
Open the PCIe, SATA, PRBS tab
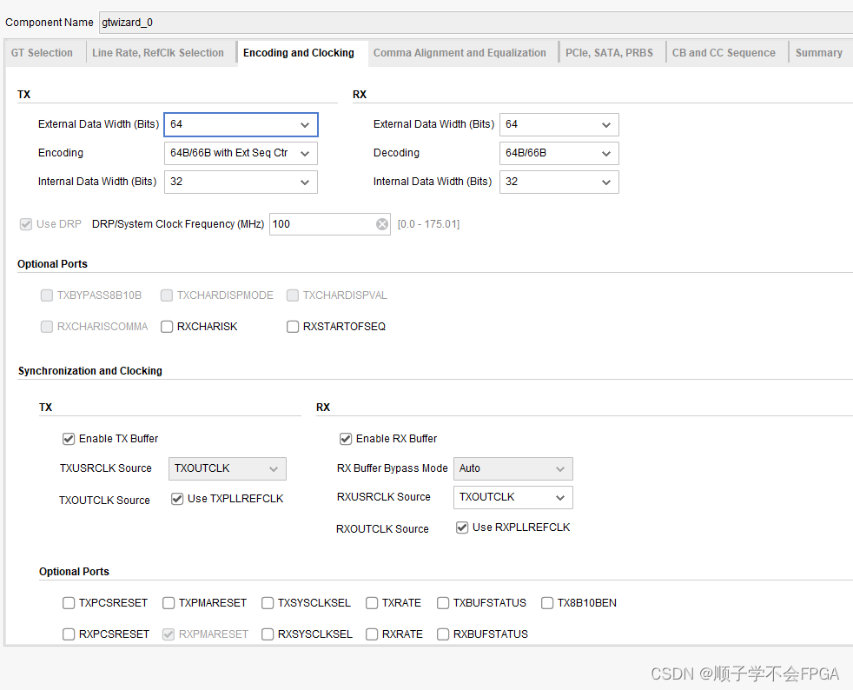click(x=609, y=53)
